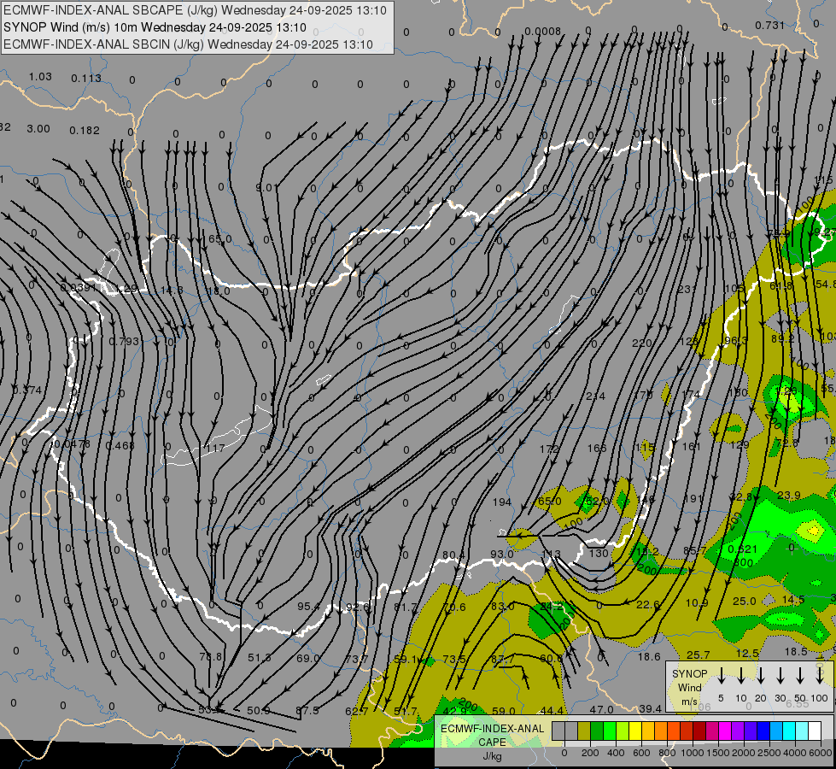836x769 pixels.
Task: Click the 172 value on the map
Action: point(549,449)
